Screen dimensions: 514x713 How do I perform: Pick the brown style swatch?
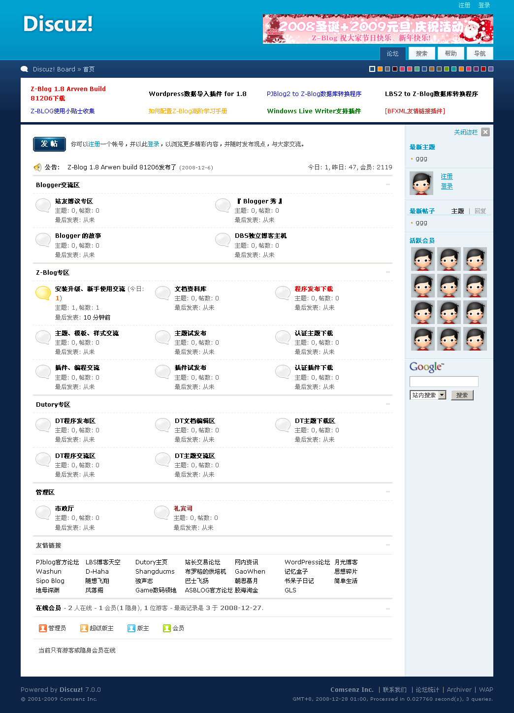click(x=432, y=69)
